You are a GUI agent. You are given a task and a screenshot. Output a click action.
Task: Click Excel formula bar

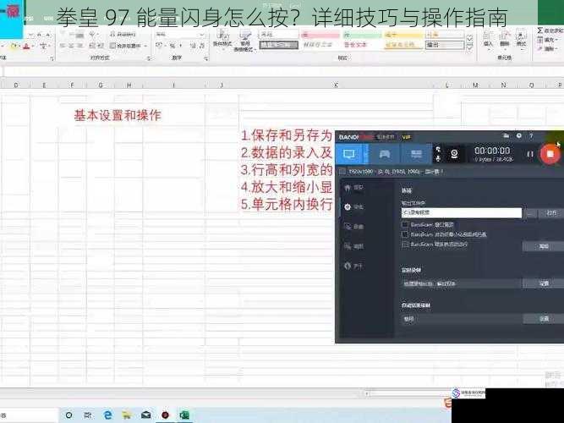282,71
